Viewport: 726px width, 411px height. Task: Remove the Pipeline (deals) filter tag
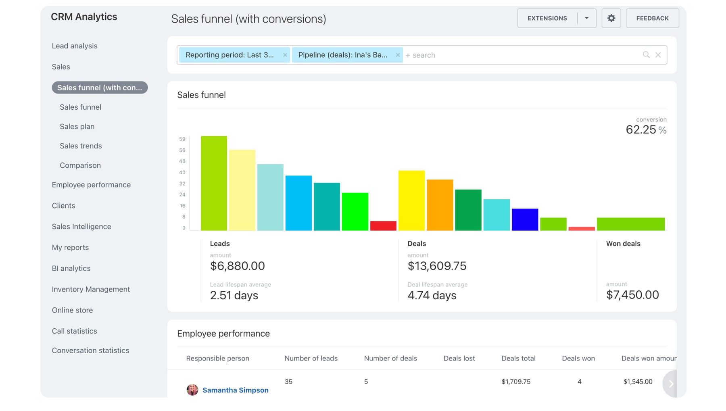click(398, 55)
